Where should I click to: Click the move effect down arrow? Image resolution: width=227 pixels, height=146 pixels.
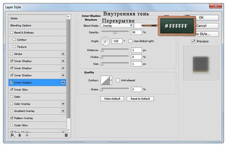[x=27, y=135]
